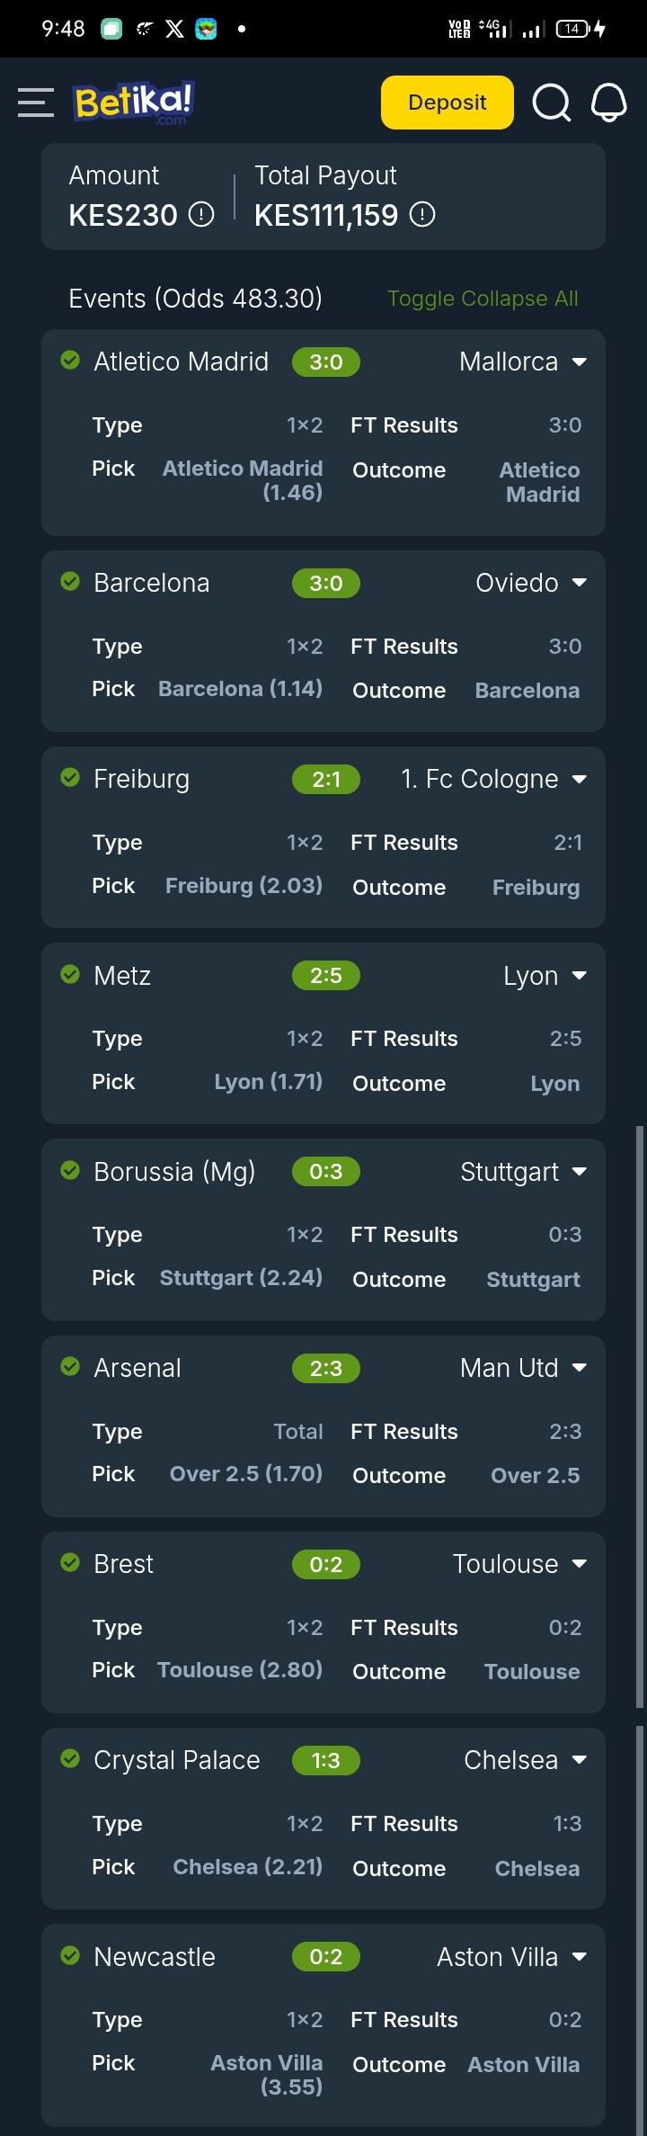Collapse the Newcastle vs Aston Villa event
This screenshot has width=647, height=2136.
[580, 1957]
